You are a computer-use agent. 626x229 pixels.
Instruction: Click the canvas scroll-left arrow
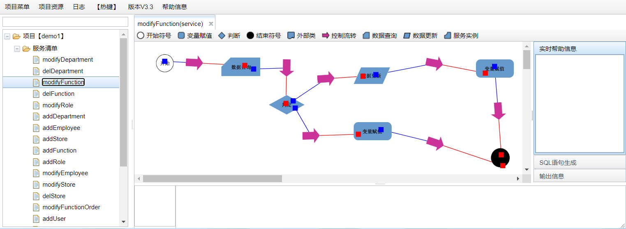click(x=139, y=178)
